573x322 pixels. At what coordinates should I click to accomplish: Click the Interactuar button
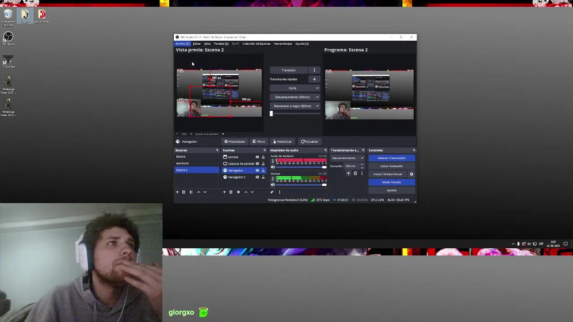tap(282, 141)
